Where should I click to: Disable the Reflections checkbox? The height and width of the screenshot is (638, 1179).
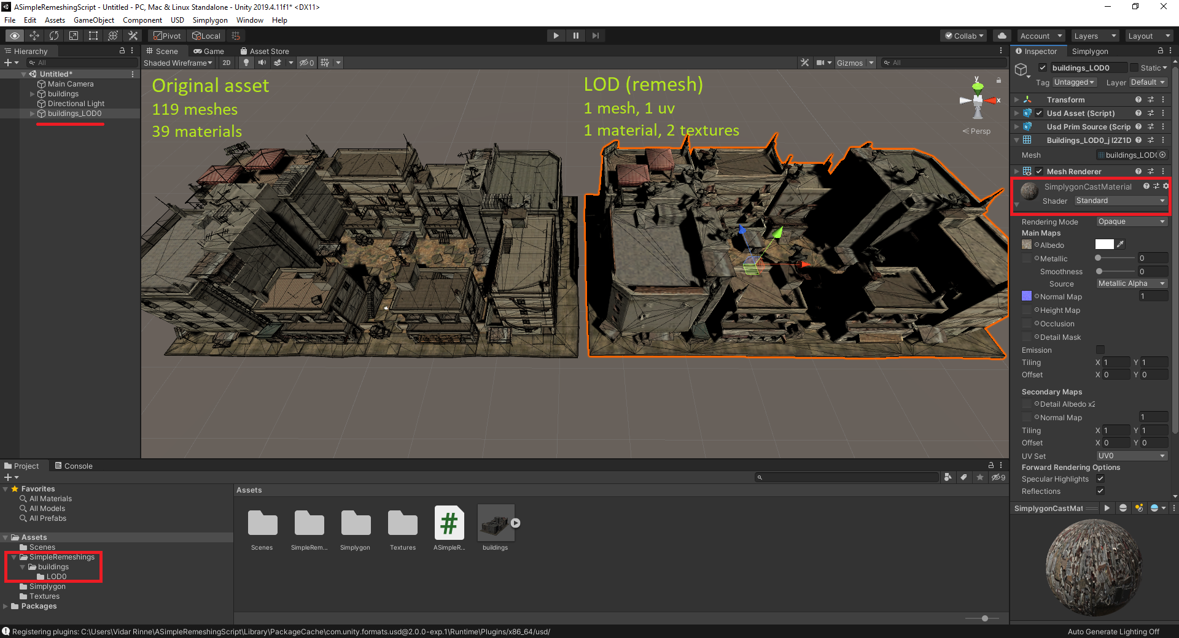click(1100, 491)
